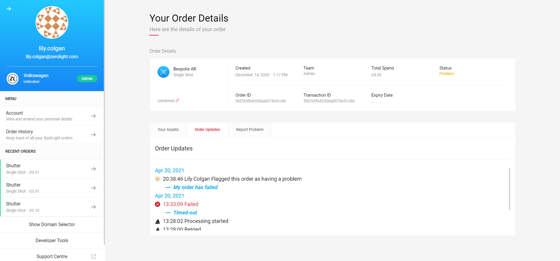Image resolution: width=560 pixels, height=261 pixels.
Task: Switch to the Your Assets tab
Action: click(168, 130)
